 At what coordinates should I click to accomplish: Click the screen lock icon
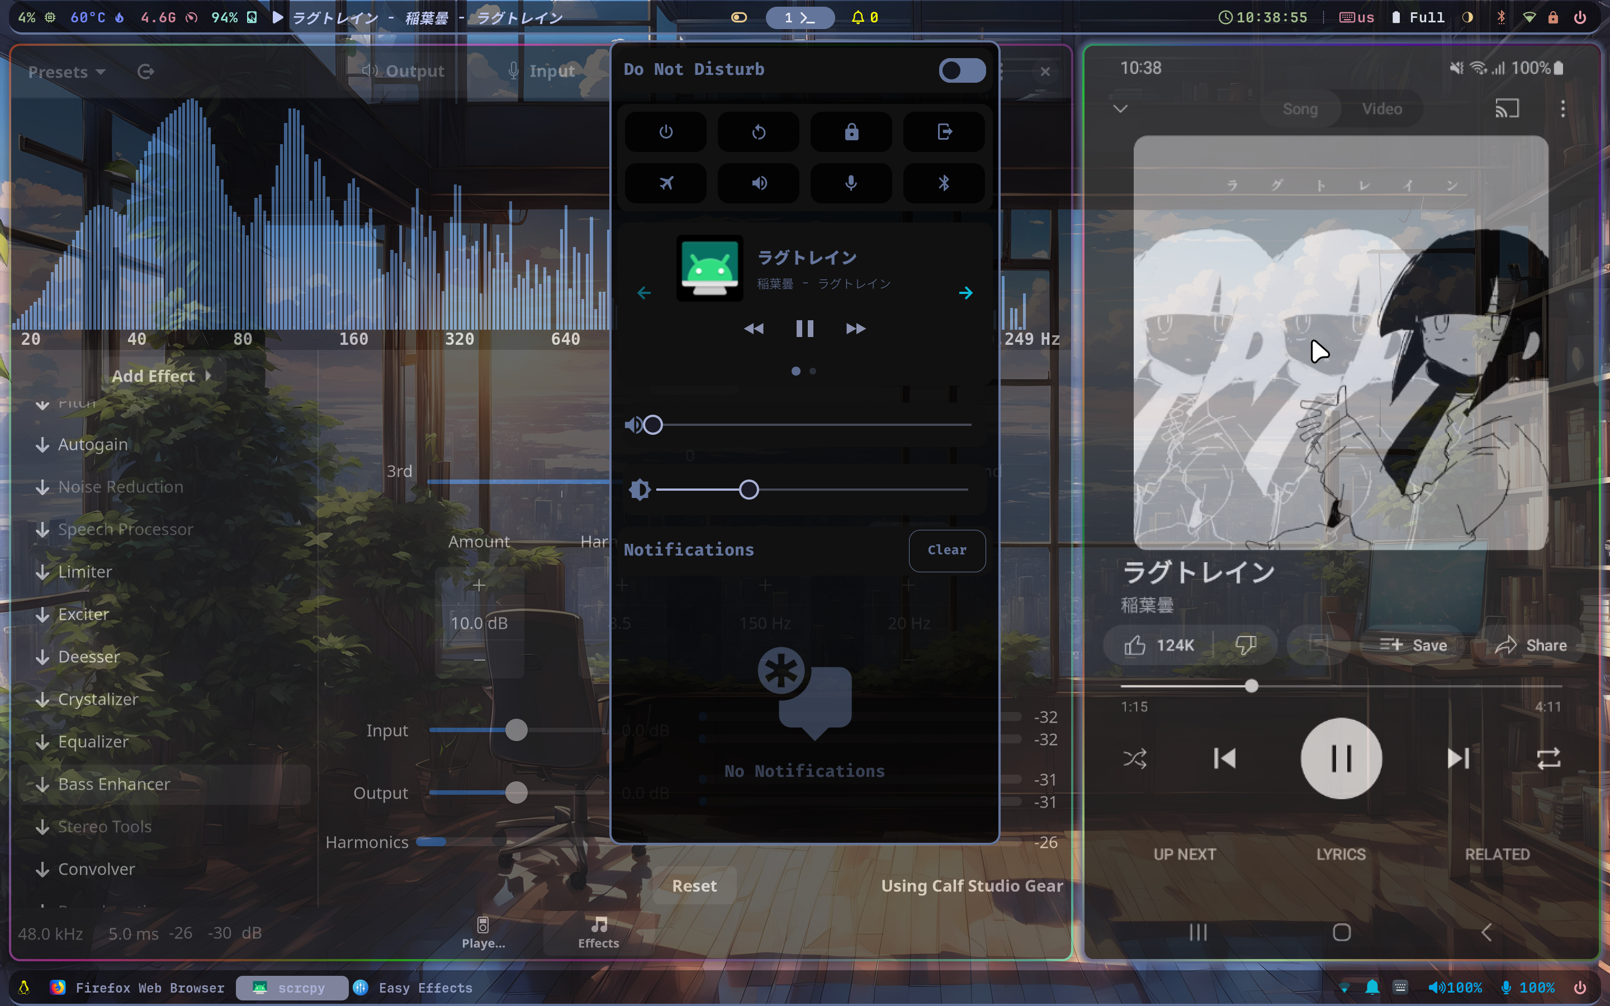coord(851,131)
